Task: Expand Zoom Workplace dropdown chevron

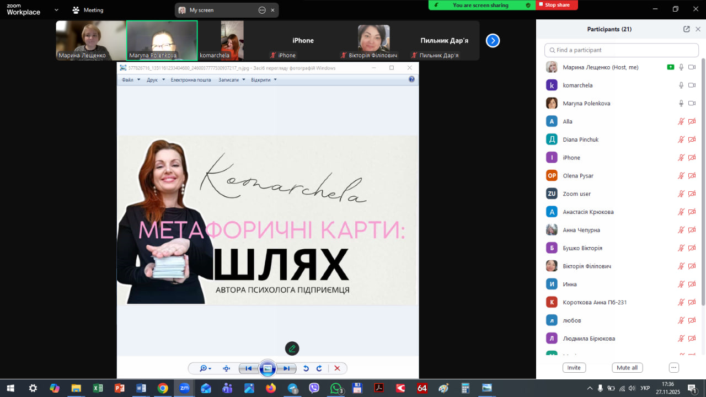Action: tap(56, 10)
